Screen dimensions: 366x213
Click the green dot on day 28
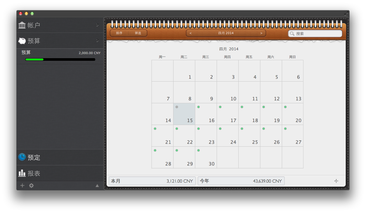(155, 150)
